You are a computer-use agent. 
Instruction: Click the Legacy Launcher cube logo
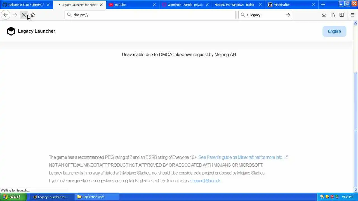(x=11, y=31)
